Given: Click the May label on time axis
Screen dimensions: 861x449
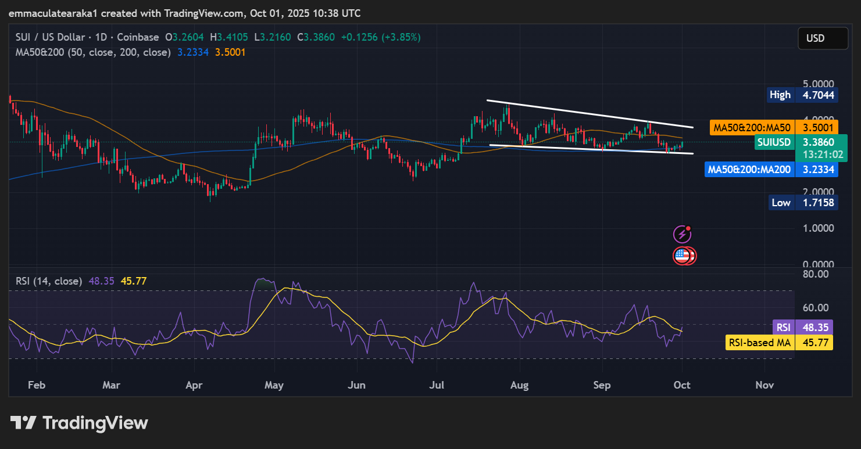Looking at the screenshot, I should [x=274, y=385].
